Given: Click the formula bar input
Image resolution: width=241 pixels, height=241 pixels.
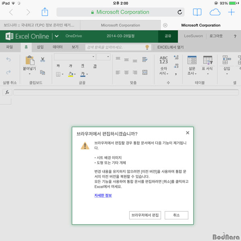Looking at the screenshot, I should click(x=126, y=92).
